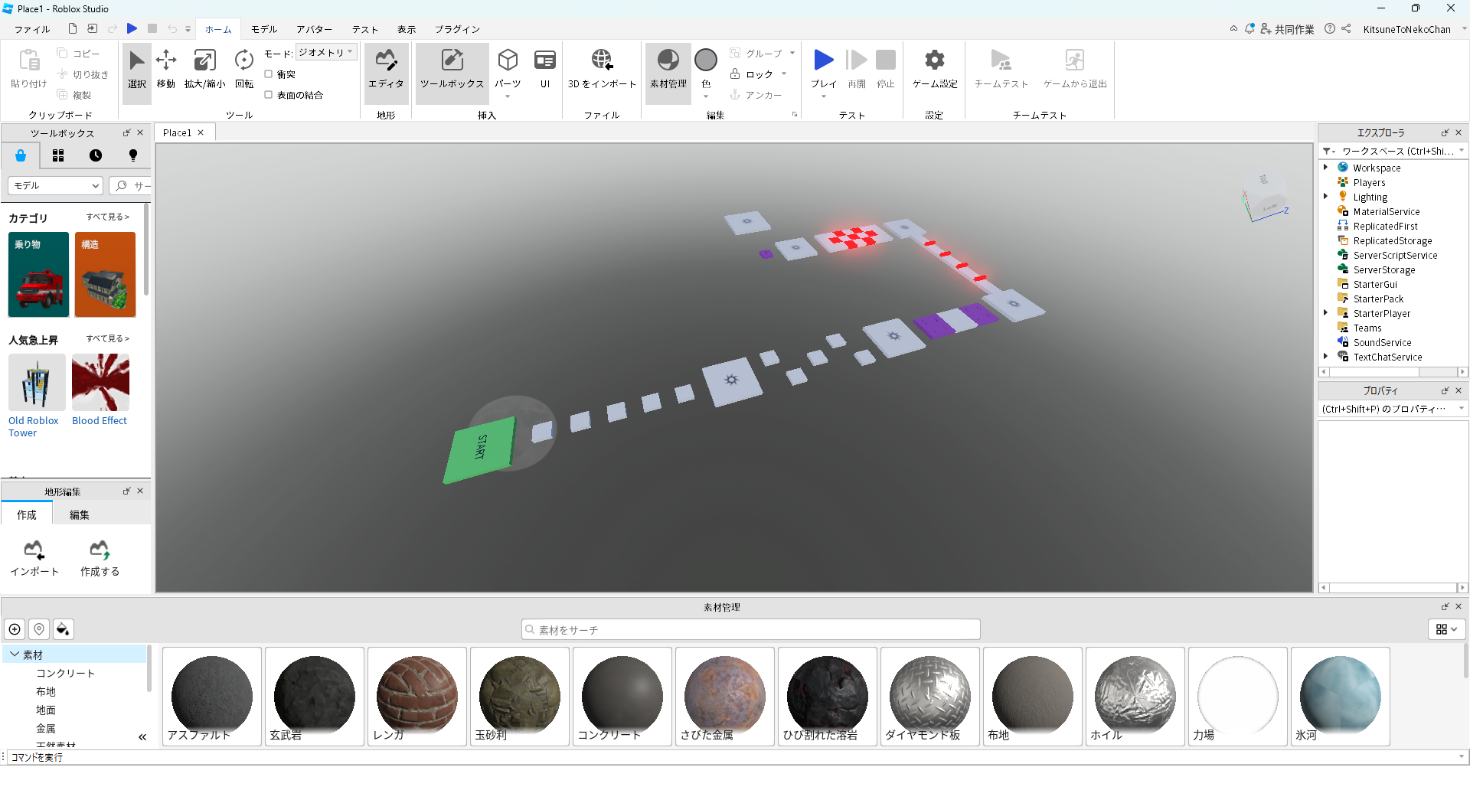
Task: Enable the 衝突 (Collisions) checkbox
Action: coord(269,74)
